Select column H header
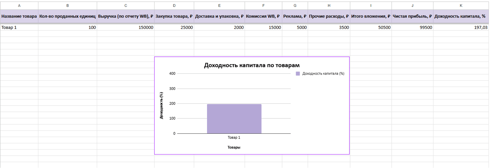 click(329, 5)
